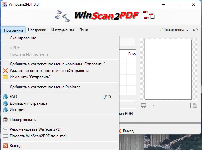
Task: Maximize the WinScan2PDF window
Action: click(178, 4)
